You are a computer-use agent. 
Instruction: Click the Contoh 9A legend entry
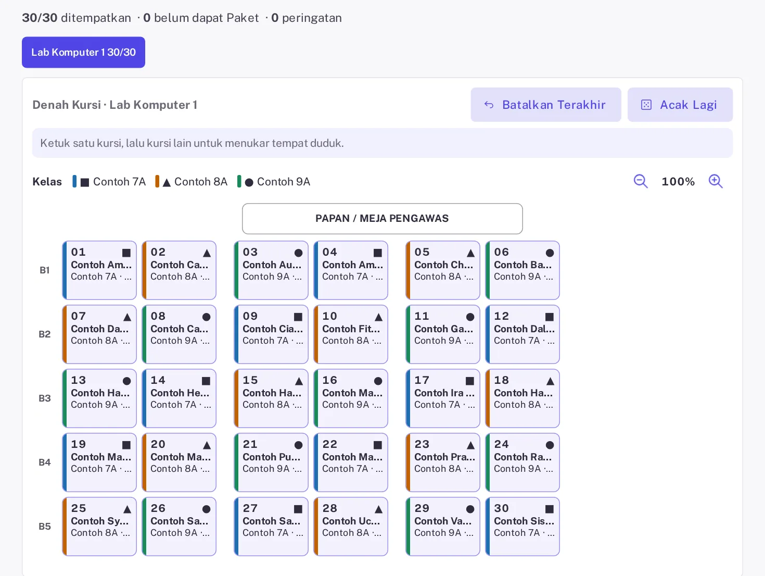coord(274,182)
